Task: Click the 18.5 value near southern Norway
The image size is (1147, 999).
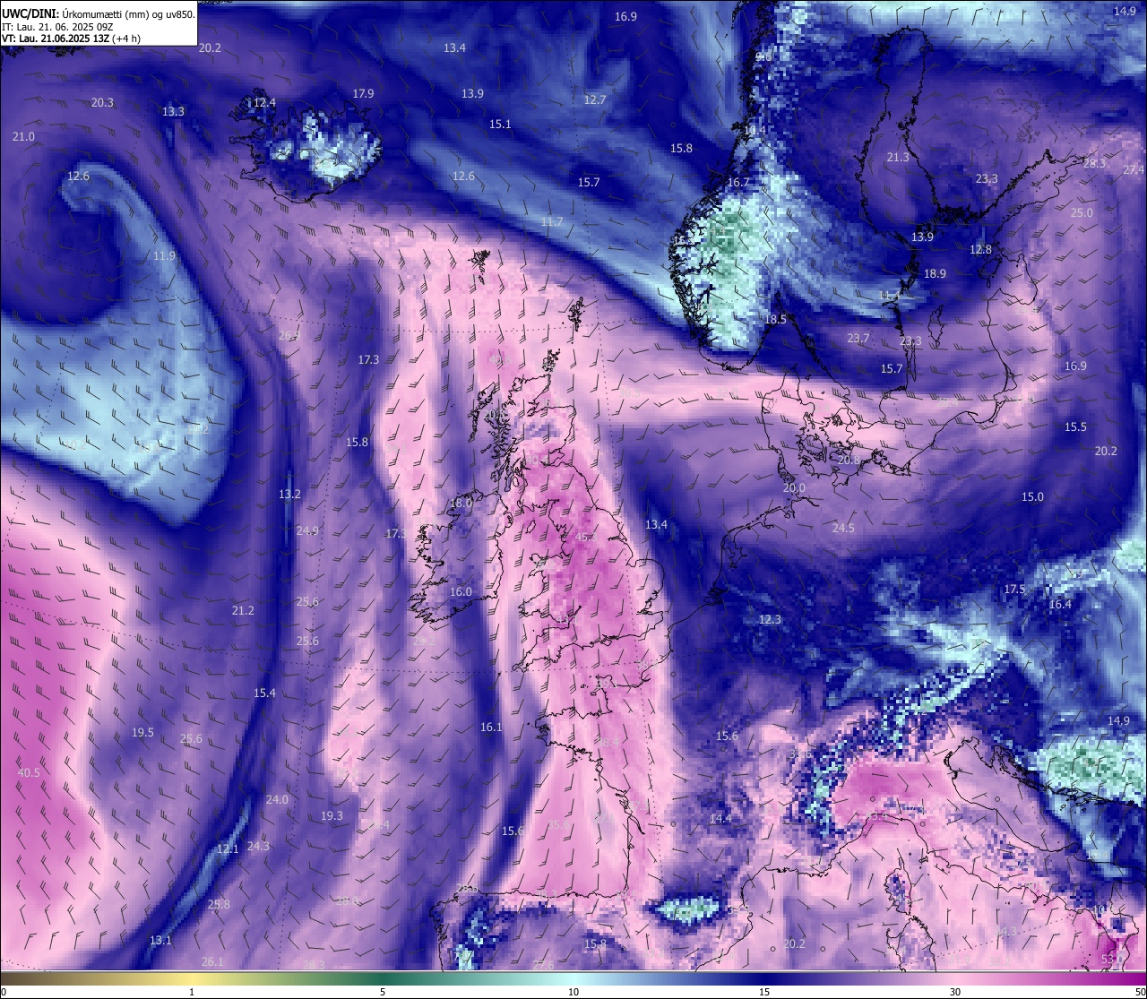Action: (775, 319)
